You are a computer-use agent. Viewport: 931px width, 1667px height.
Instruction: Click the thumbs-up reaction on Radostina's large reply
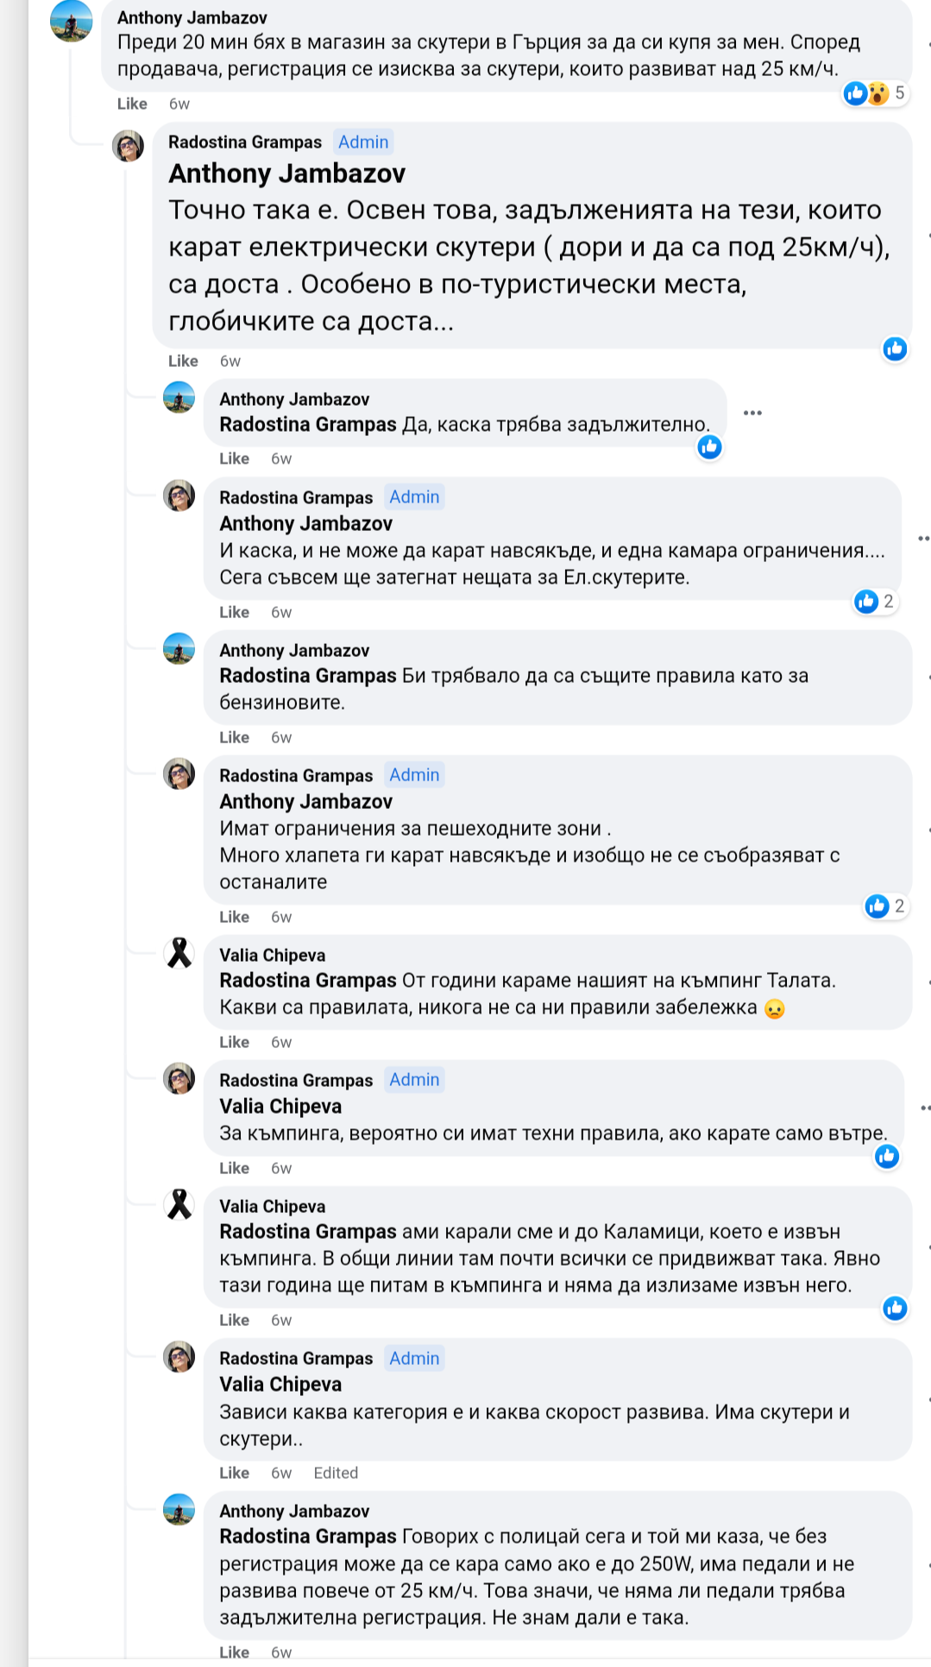pos(895,349)
